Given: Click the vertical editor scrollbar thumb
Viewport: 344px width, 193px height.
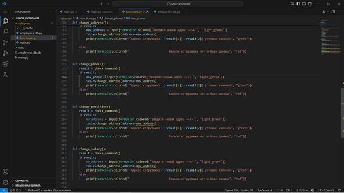Looking at the screenshot, I should click(342, 113).
